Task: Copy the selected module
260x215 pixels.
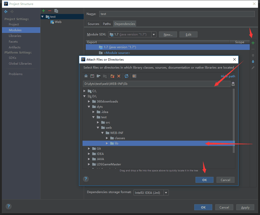Action: point(56,11)
